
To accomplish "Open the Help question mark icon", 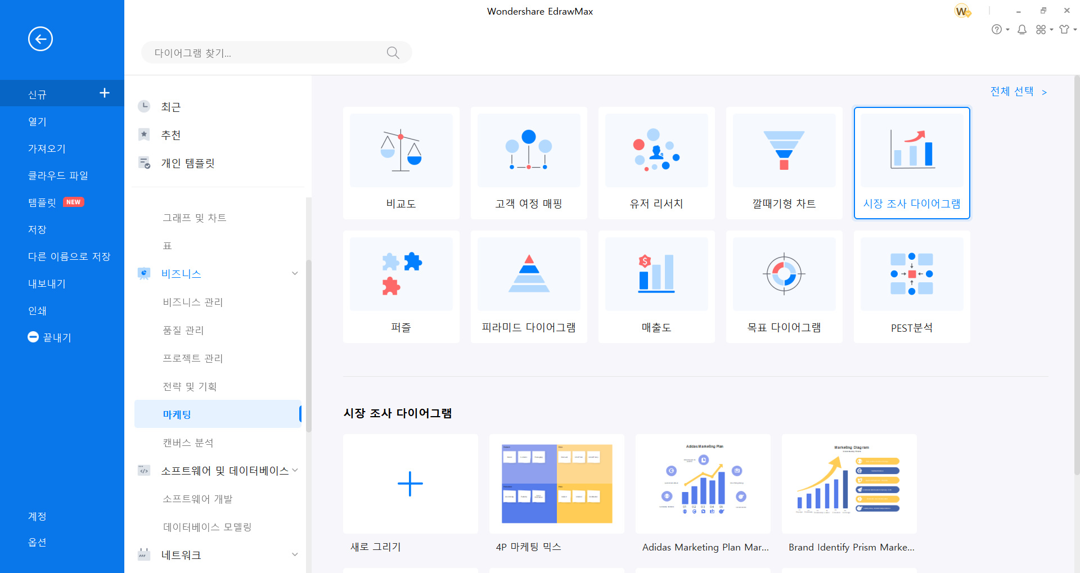I will (x=997, y=29).
